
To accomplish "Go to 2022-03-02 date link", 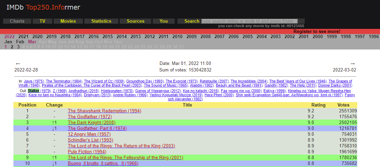I will [x=344, y=70].
